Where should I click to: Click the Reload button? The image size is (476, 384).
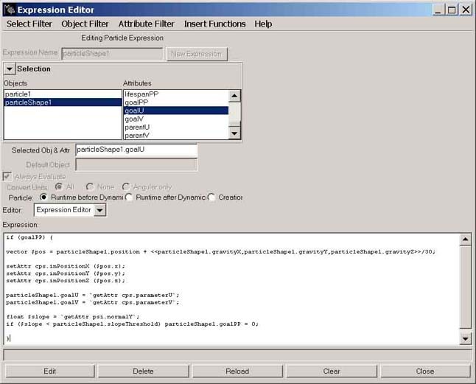click(x=237, y=371)
